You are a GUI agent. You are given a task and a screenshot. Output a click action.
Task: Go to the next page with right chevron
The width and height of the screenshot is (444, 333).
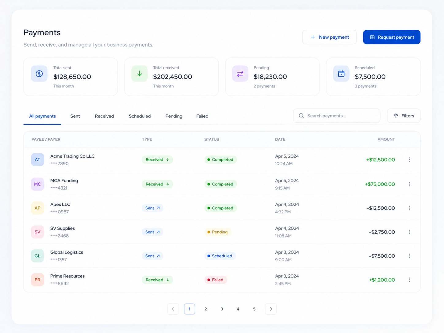click(271, 309)
